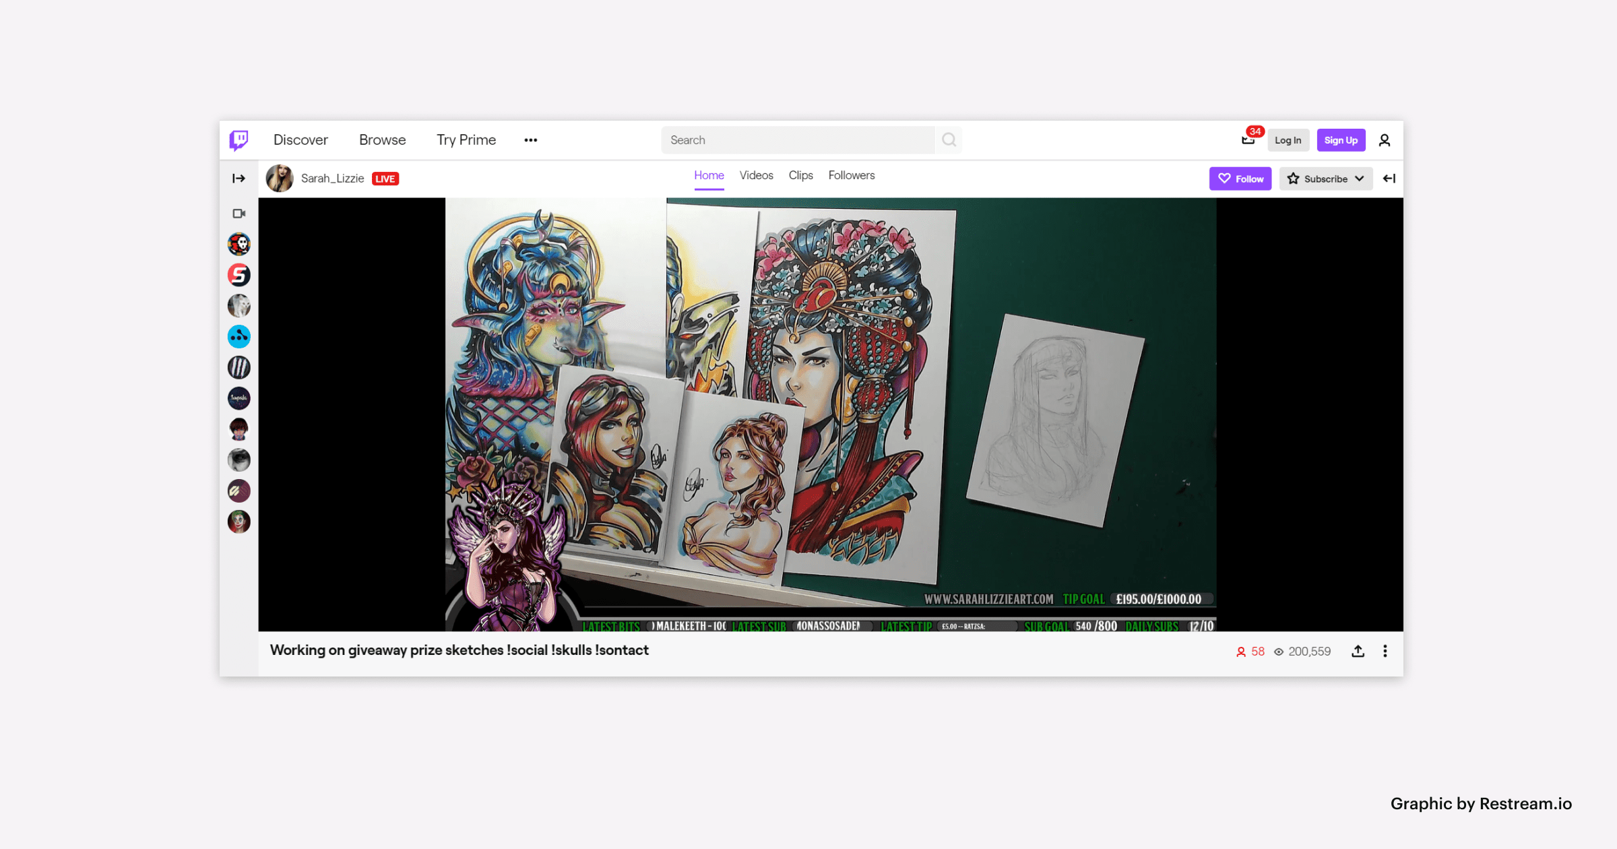Open the Sarah_Lizzie channel name link

(x=332, y=179)
